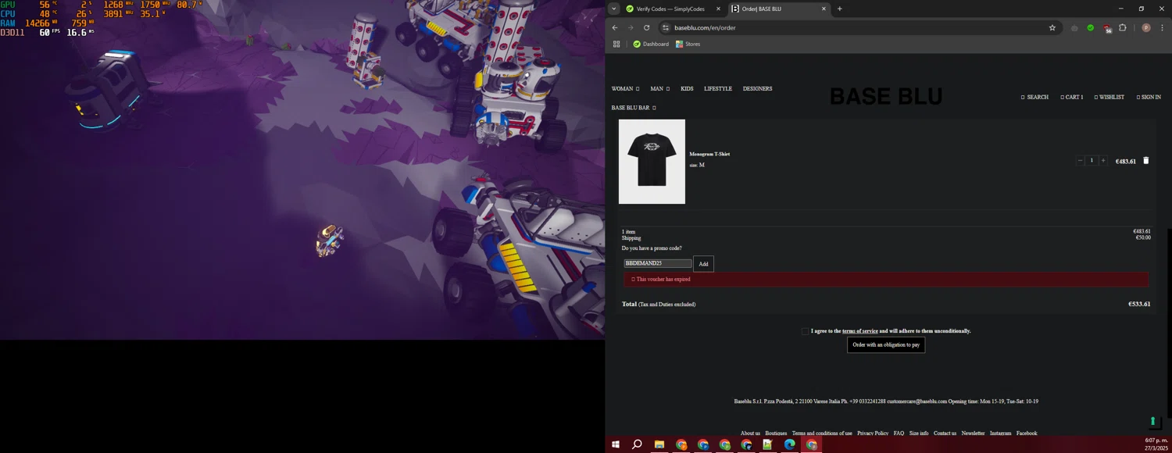Click the green scroll-to-top arrow button
The image size is (1172, 453).
1153,422
